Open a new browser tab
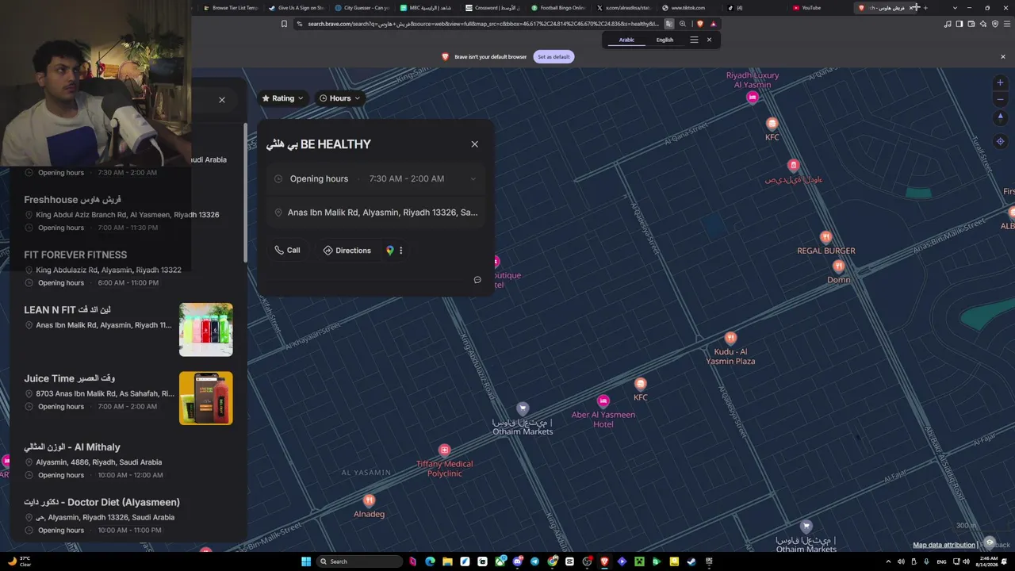Image resolution: width=1015 pixels, height=571 pixels. 925,8
